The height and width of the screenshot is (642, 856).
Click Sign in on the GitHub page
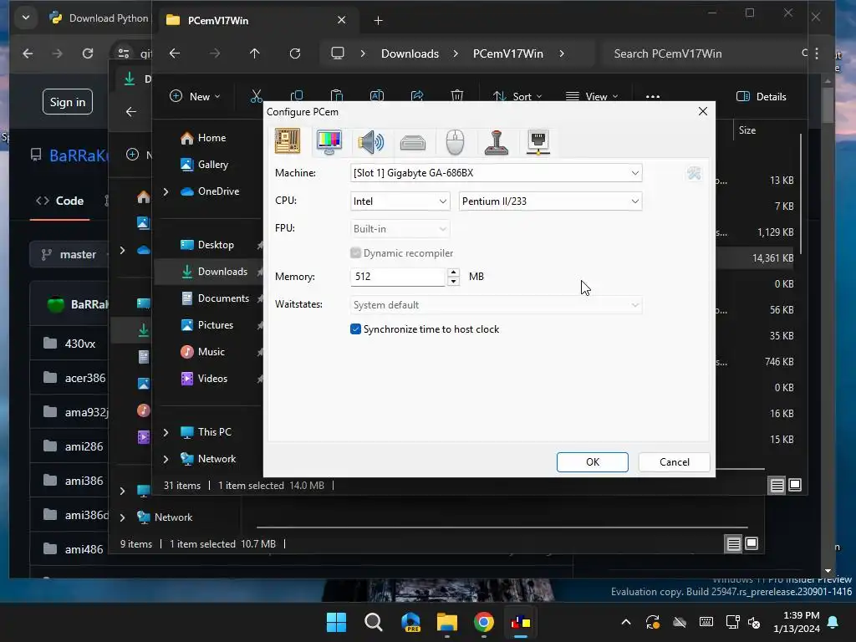tap(68, 101)
